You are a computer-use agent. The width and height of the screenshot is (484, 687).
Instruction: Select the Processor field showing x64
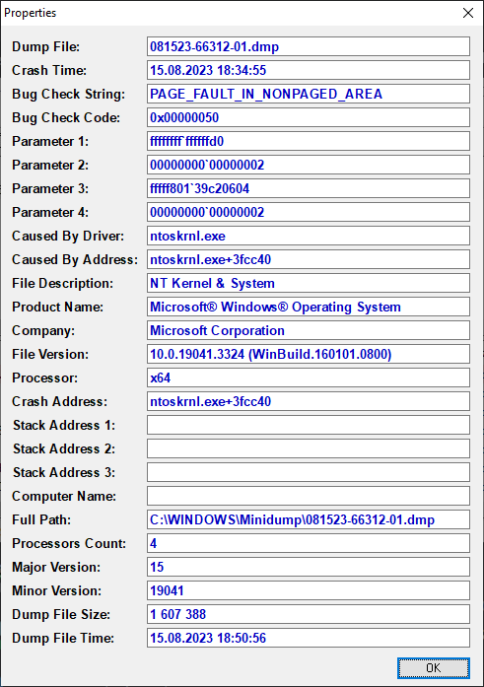coord(309,378)
